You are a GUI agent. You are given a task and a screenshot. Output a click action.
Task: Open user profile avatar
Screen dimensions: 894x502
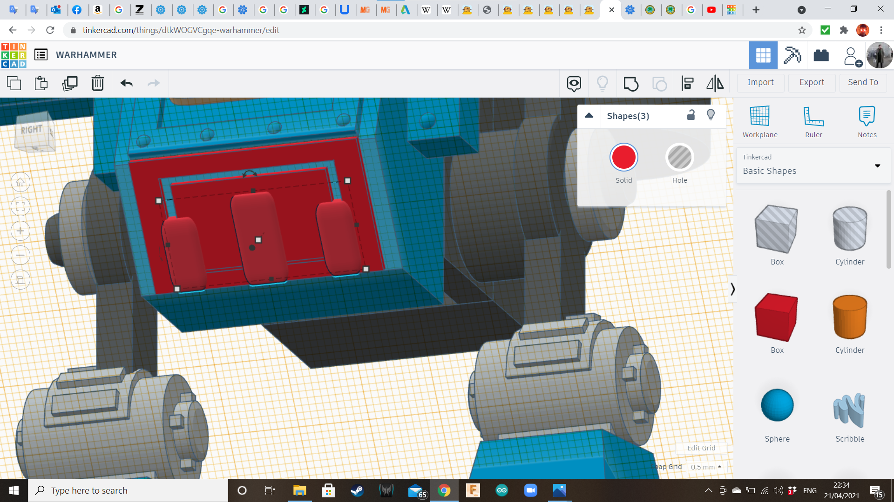pos(880,55)
